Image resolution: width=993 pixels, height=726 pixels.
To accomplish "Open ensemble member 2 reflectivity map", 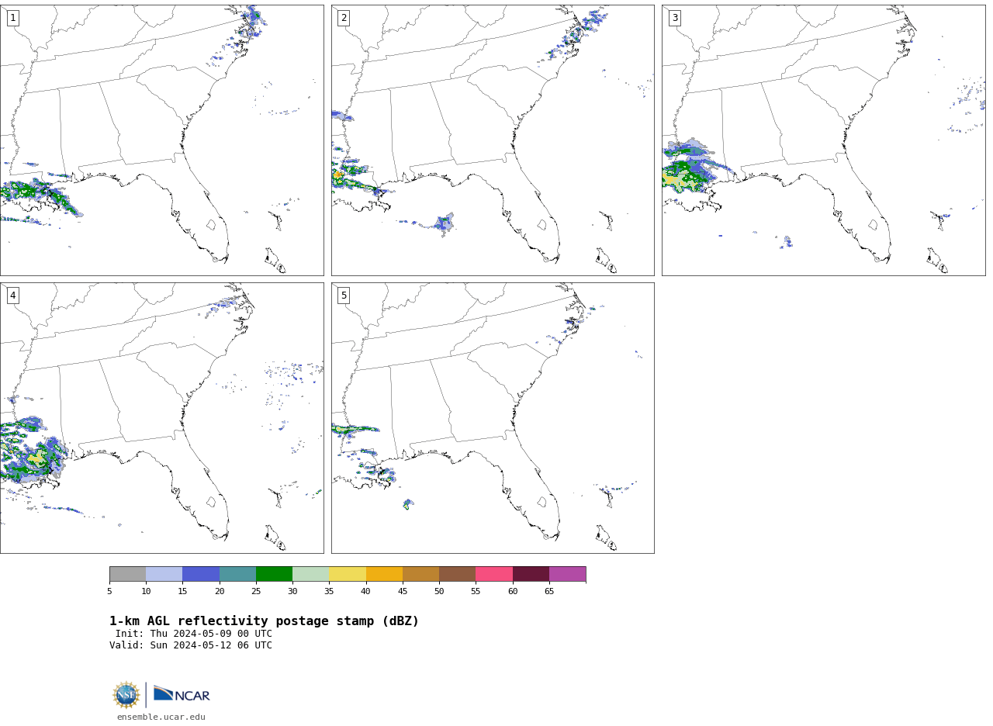I will pyautogui.click(x=493, y=140).
